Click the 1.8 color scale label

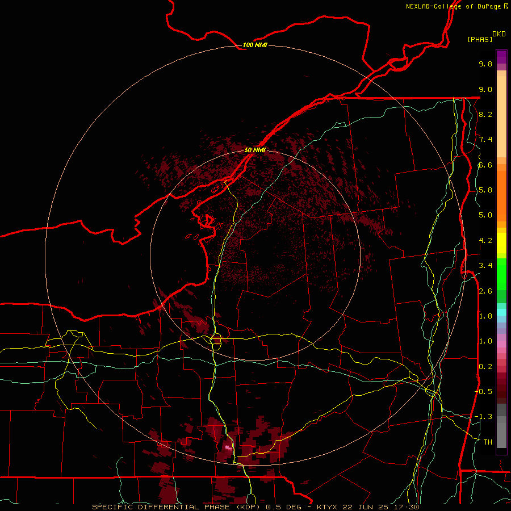[485, 316]
